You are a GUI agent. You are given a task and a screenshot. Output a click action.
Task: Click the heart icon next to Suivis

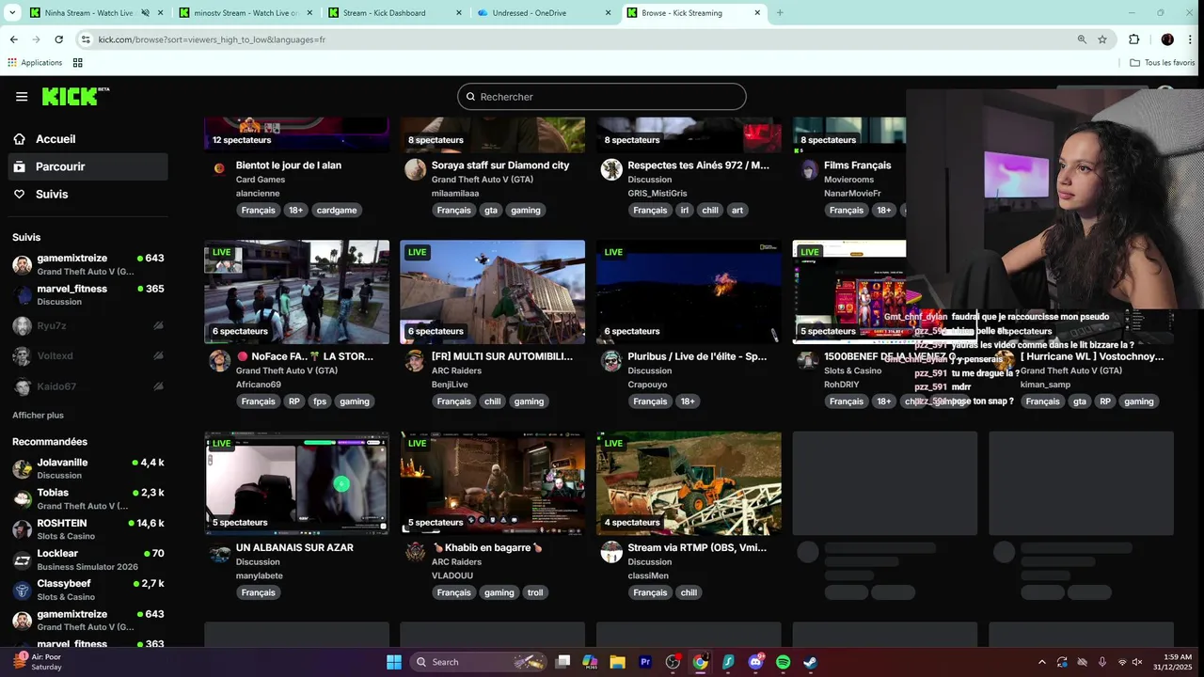point(20,194)
